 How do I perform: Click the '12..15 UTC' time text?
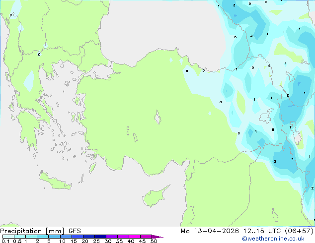pos(262,231)
